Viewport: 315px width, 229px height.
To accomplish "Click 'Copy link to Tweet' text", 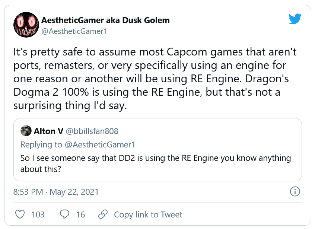I will click(148, 214).
